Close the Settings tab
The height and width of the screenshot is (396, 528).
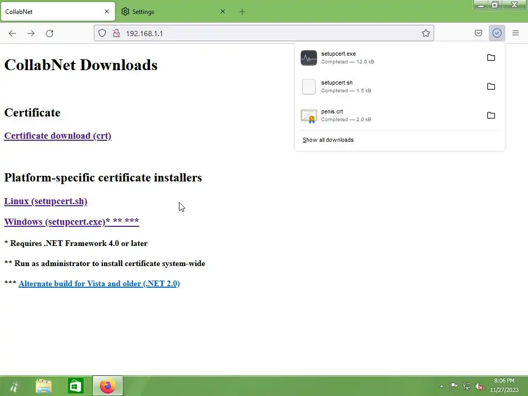pos(223,11)
